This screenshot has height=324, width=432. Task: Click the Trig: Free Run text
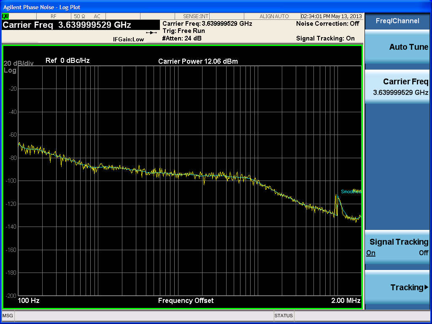click(184, 31)
